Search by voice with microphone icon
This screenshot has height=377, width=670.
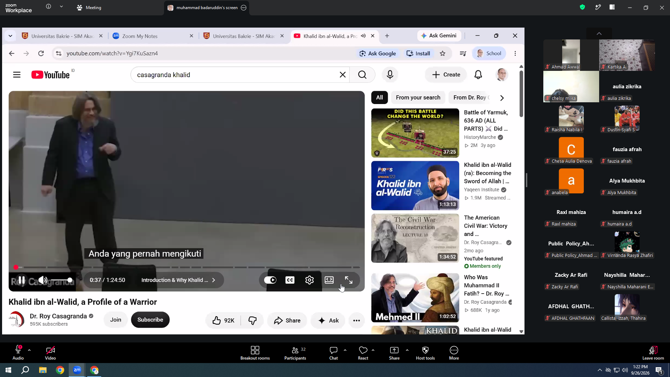coord(390,75)
